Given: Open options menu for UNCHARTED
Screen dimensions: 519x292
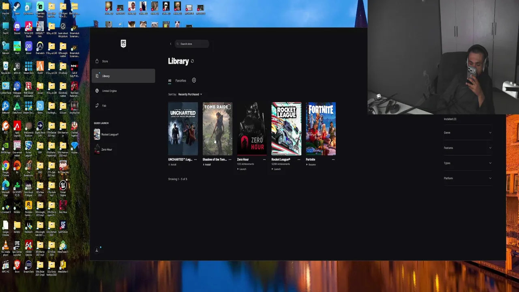Looking at the screenshot, I should [195, 160].
